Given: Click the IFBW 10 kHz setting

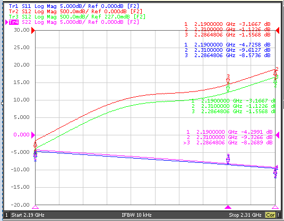Looking at the screenshot, I should (136, 215).
